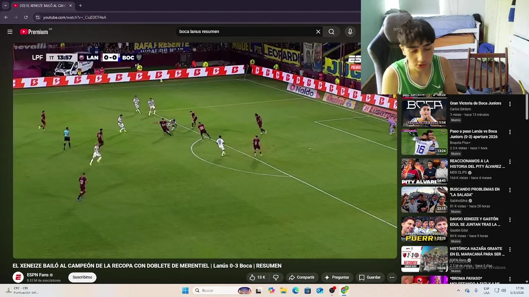Switch to the Chrome taskbar icon
529x297 pixels.
point(344,291)
